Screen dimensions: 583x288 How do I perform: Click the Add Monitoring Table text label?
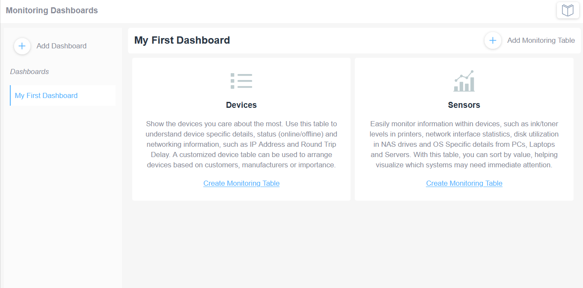click(x=541, y=40)
